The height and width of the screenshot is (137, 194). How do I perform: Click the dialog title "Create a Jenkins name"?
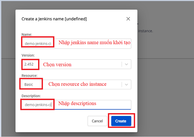coord(54,19)
